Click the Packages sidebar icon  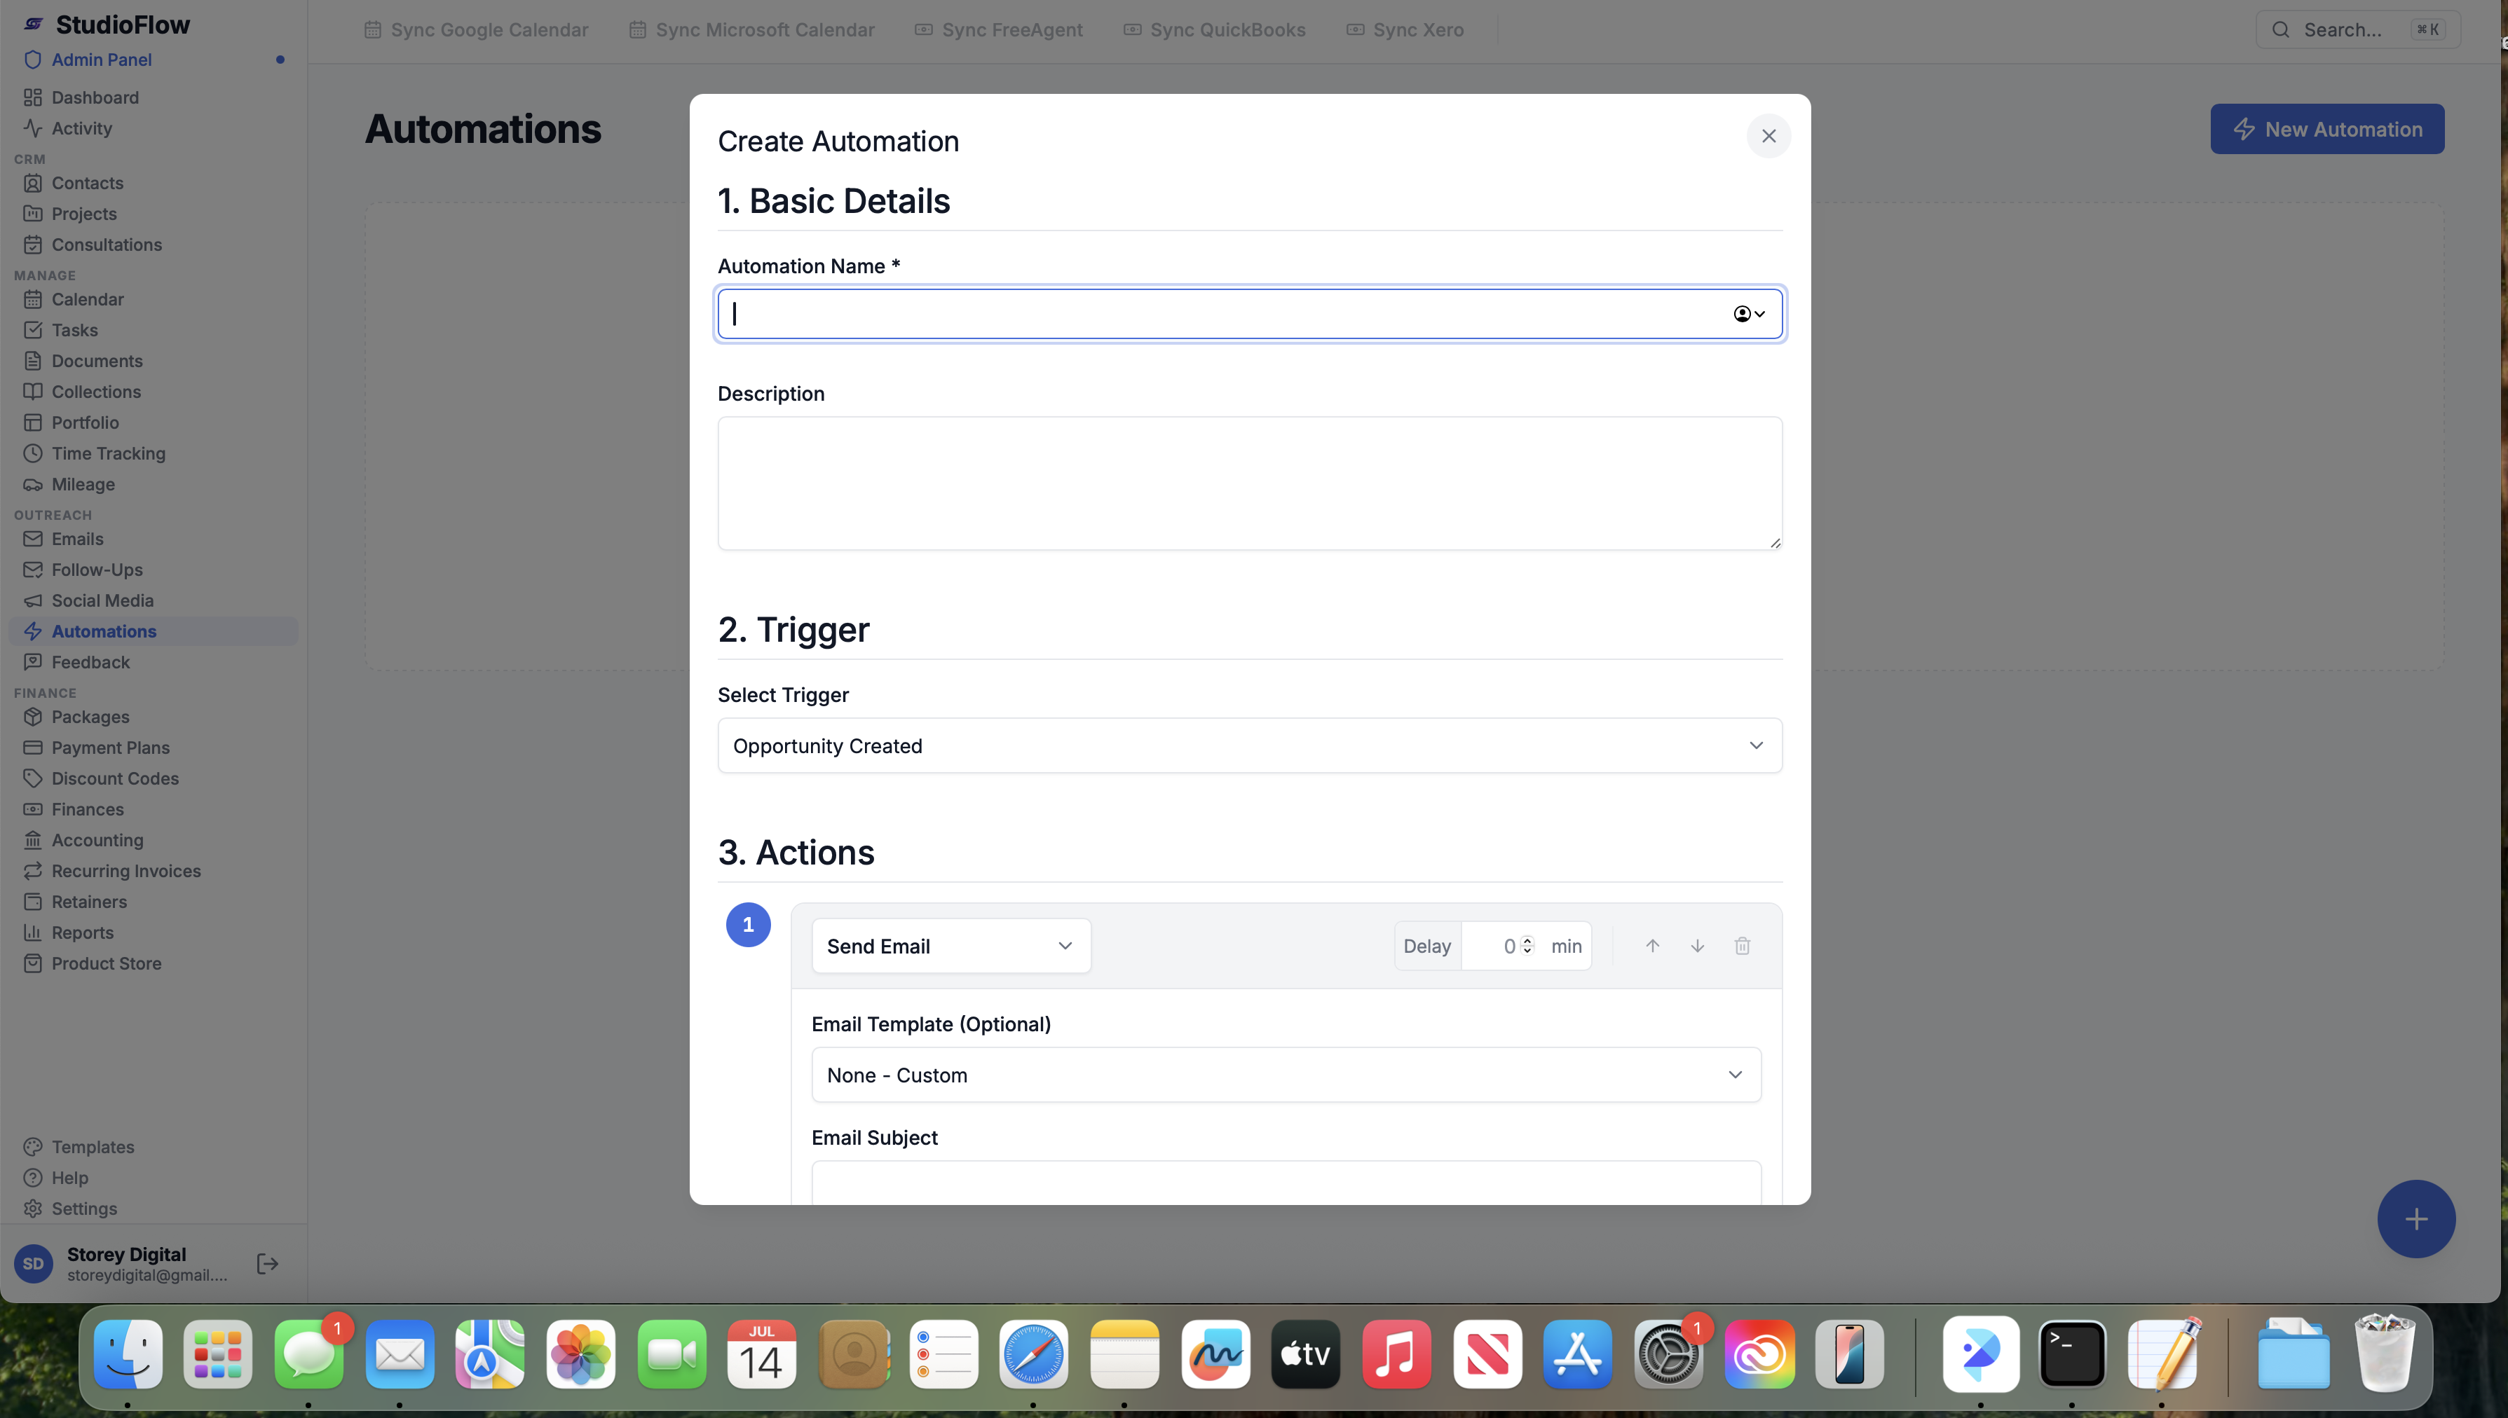(33, 717)
